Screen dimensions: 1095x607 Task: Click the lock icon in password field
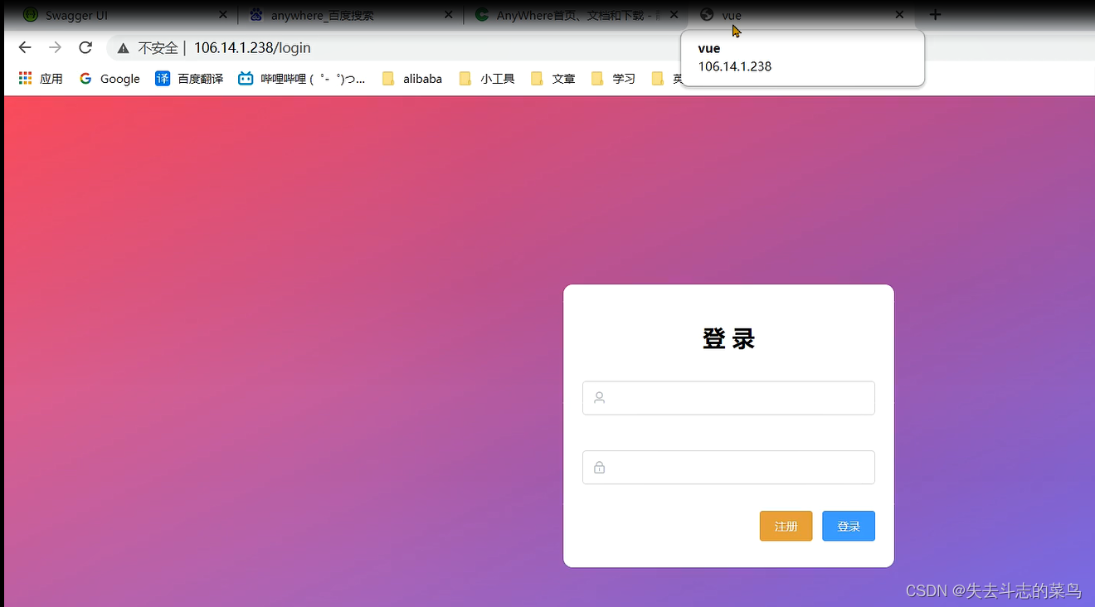(x=600, y=468)
